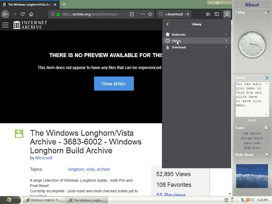Switch to The Windows Longho... taskbar window

click(87, 200)
